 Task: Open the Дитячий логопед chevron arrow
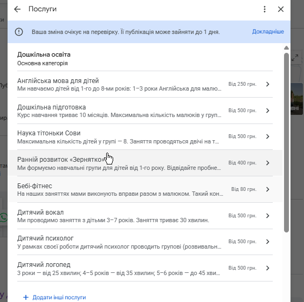(267, 268)
